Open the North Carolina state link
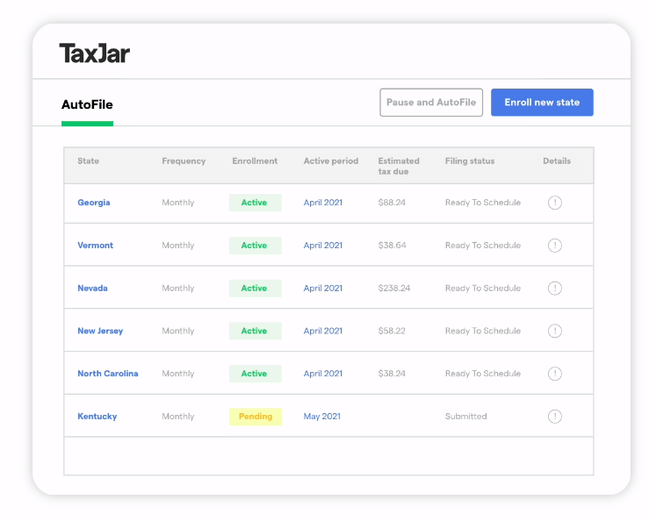The height and width of the screenshot is (521, 649). [x=108, y=374]
